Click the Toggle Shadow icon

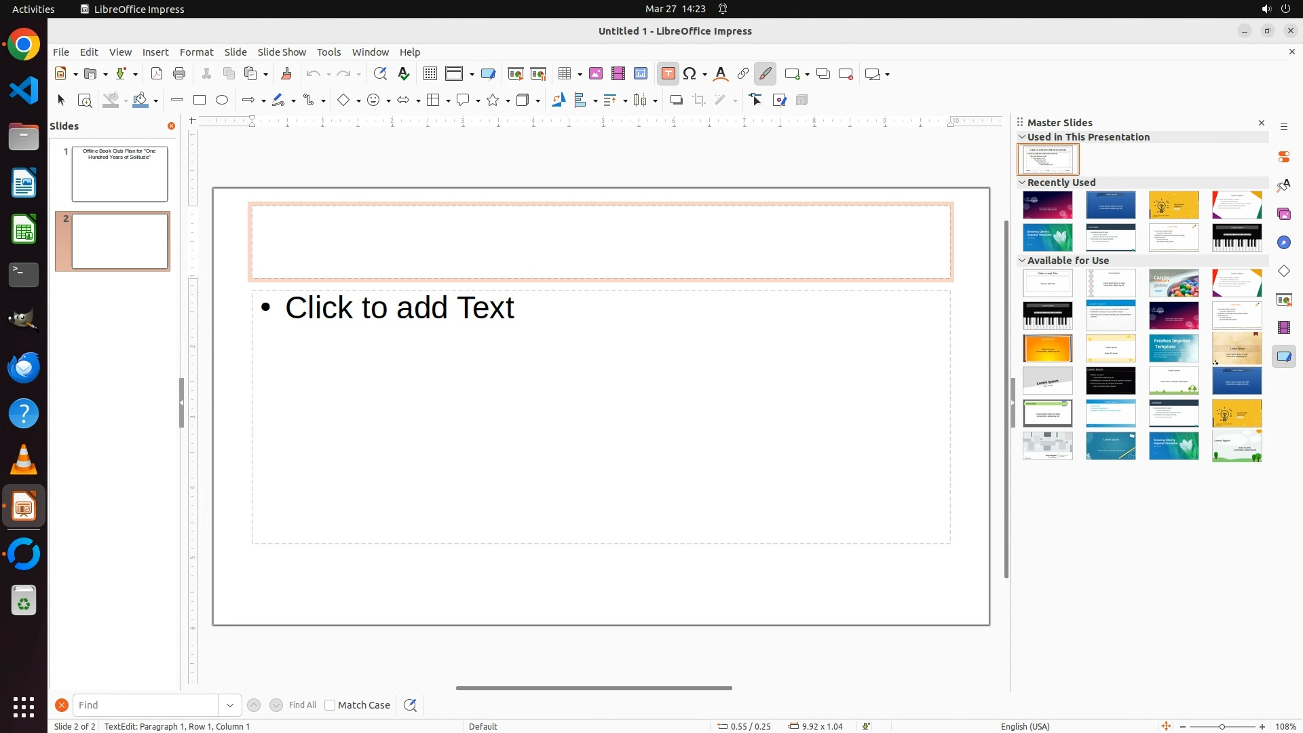[676, 100]
